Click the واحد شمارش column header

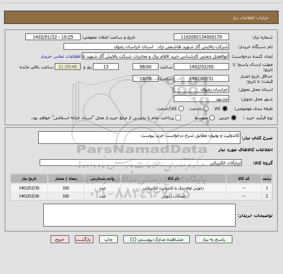click(x=102, y=178)
